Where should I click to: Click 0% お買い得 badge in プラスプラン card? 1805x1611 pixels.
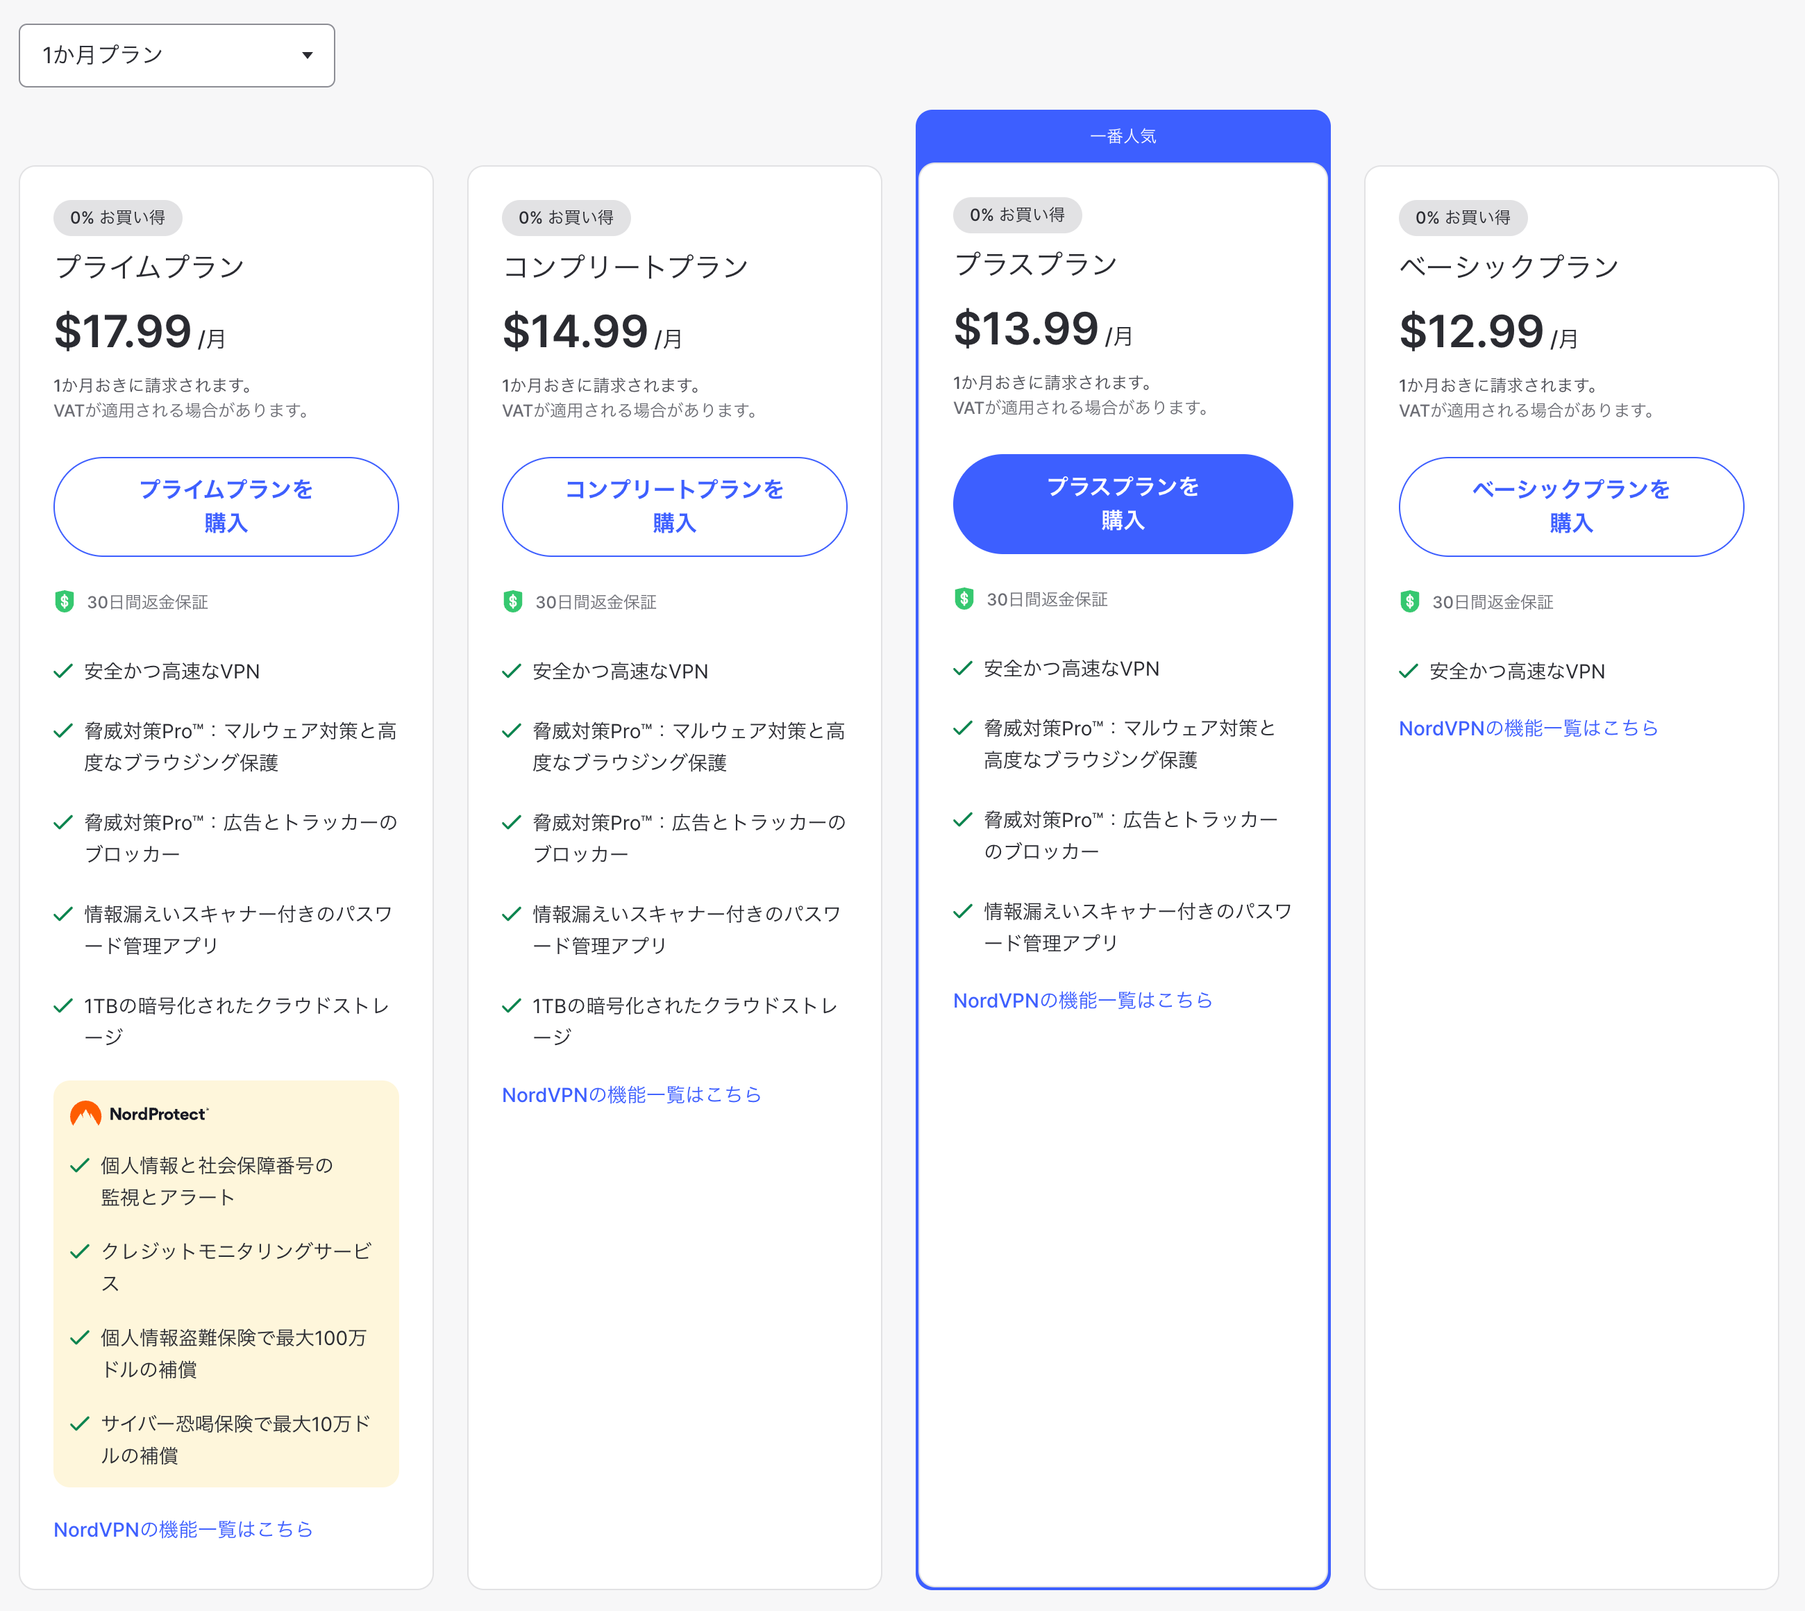point(1018,215)
